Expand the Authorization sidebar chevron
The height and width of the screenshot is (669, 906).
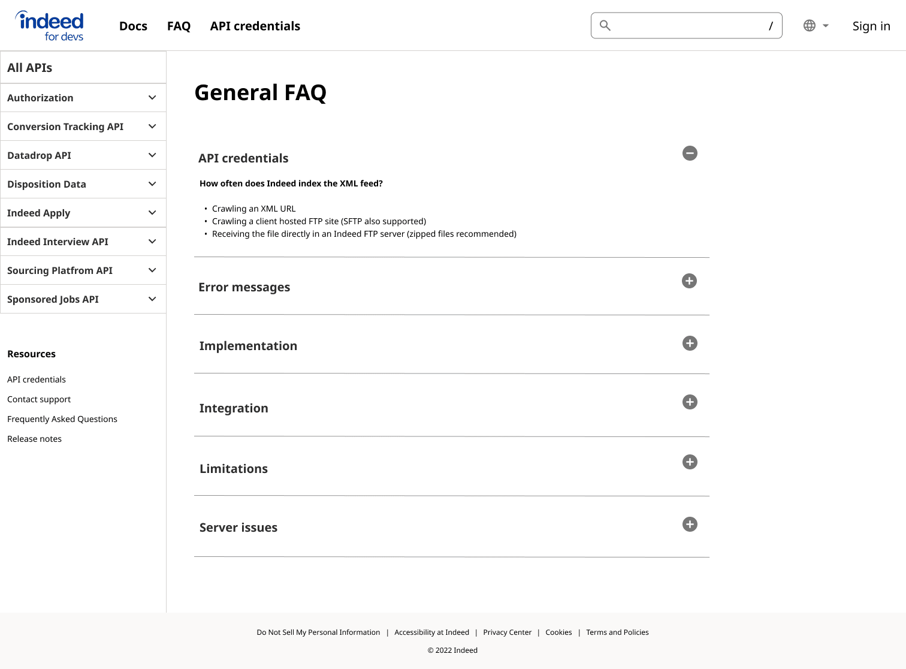(x=152, y=98)
